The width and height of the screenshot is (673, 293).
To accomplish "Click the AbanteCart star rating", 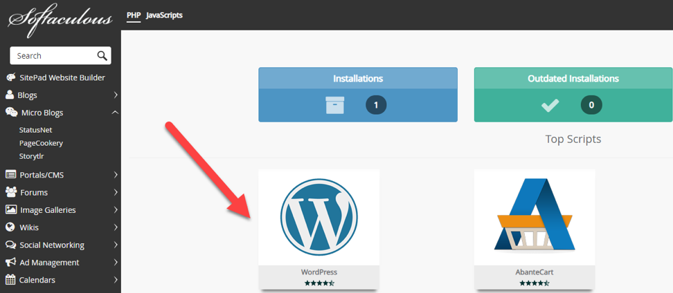I will tap(535, 283).
